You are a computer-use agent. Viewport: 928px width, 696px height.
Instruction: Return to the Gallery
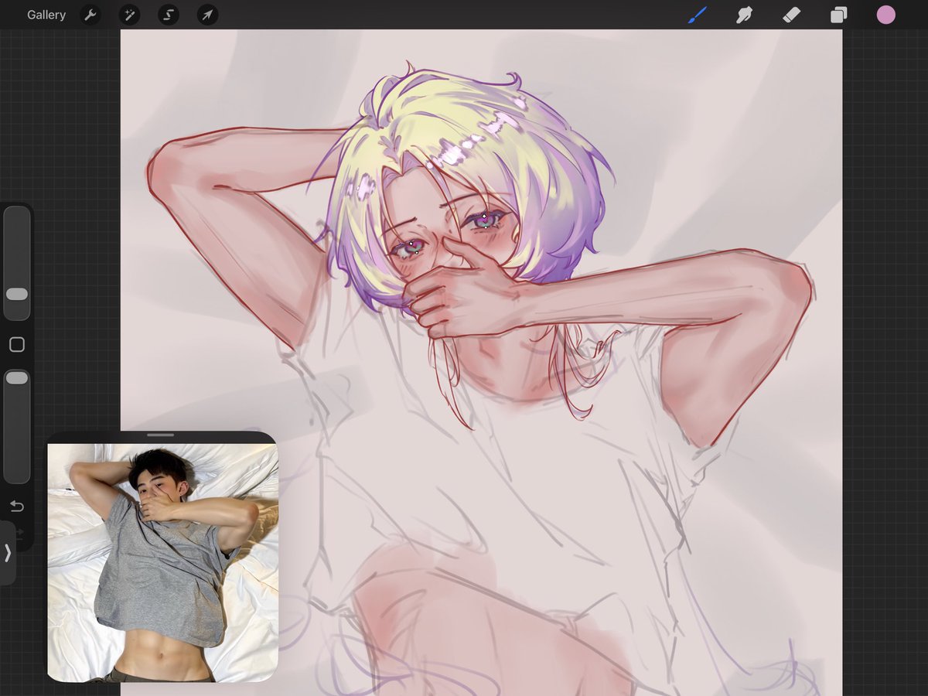coord(46,15)
